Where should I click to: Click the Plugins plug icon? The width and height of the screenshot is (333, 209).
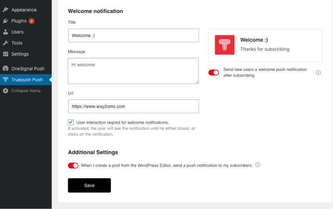(5, 21)
